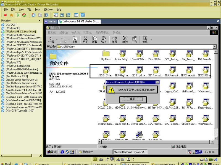Click the Paste (貼上) toolbar button
Image resolution: width=221 pixels, height=165 pixels.
(104, 40)
